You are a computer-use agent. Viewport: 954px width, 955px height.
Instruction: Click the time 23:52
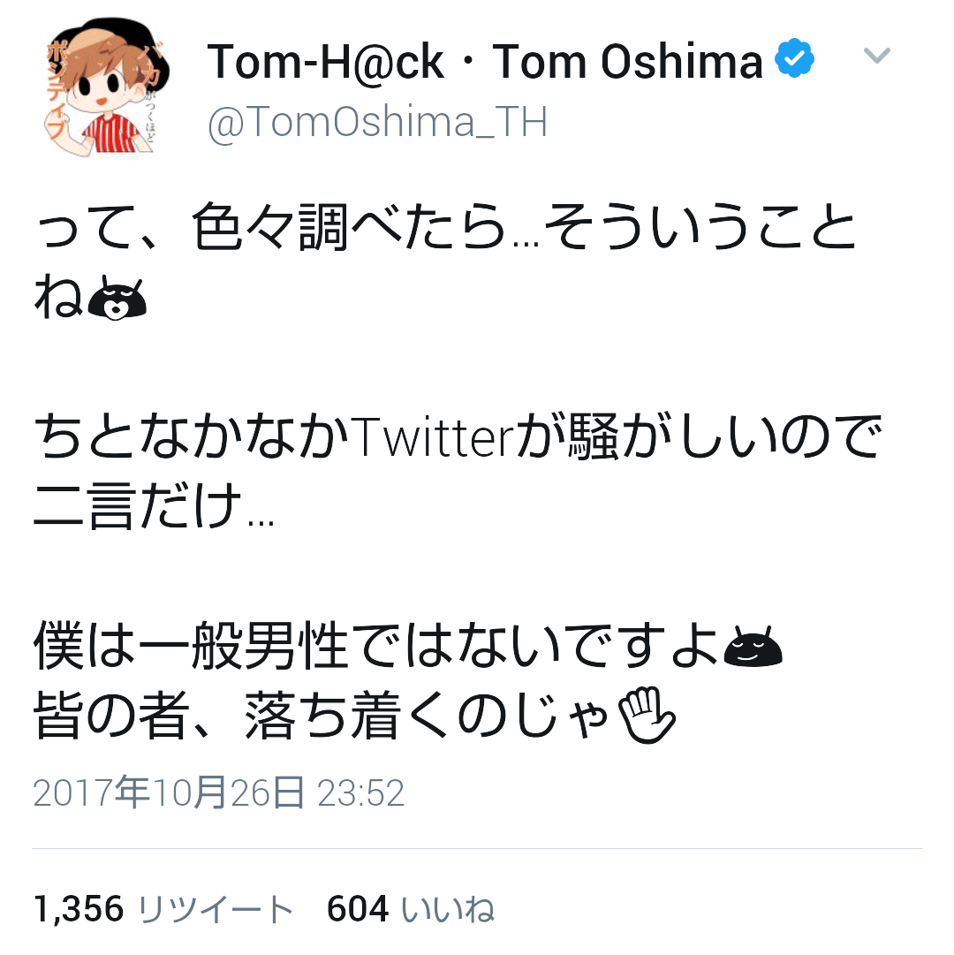coord(362,793)
